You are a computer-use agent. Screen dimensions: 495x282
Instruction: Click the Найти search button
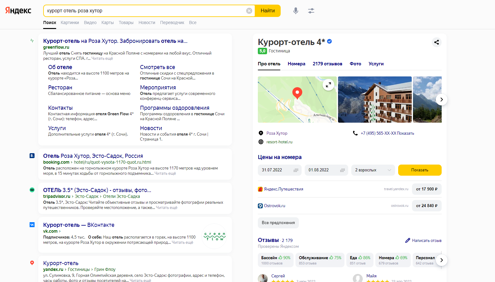coord(268,11)
